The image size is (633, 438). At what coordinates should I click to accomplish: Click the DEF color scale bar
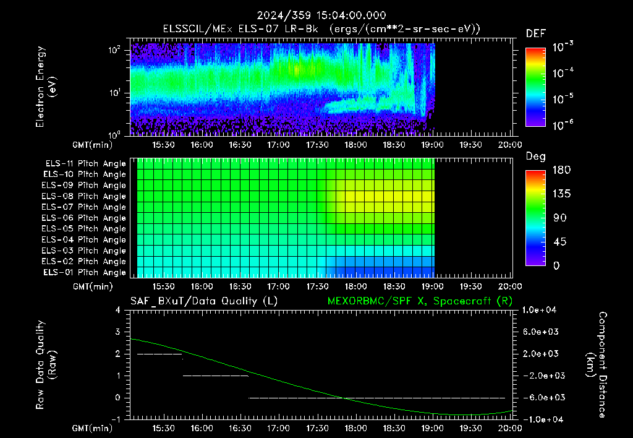click(535, 87)
